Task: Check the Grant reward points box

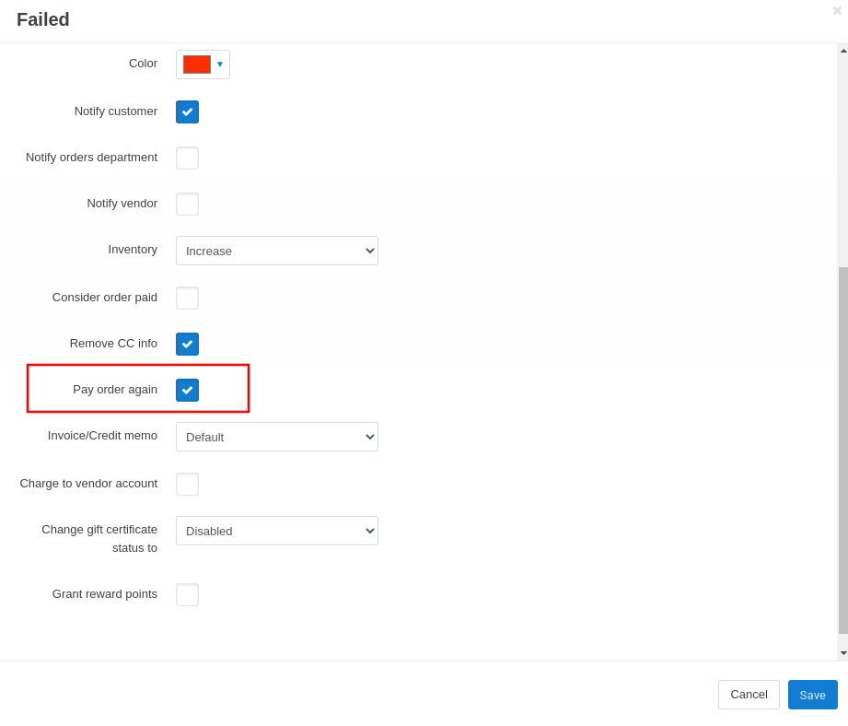Action: [x=187, y=594]
